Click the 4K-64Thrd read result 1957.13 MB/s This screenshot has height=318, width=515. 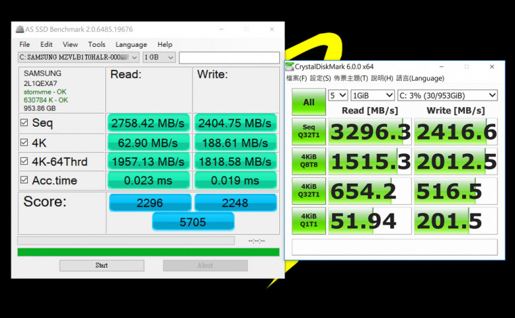[148, 161]
